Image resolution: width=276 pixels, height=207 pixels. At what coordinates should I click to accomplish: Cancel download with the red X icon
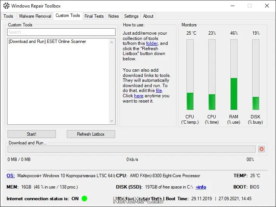262,149
